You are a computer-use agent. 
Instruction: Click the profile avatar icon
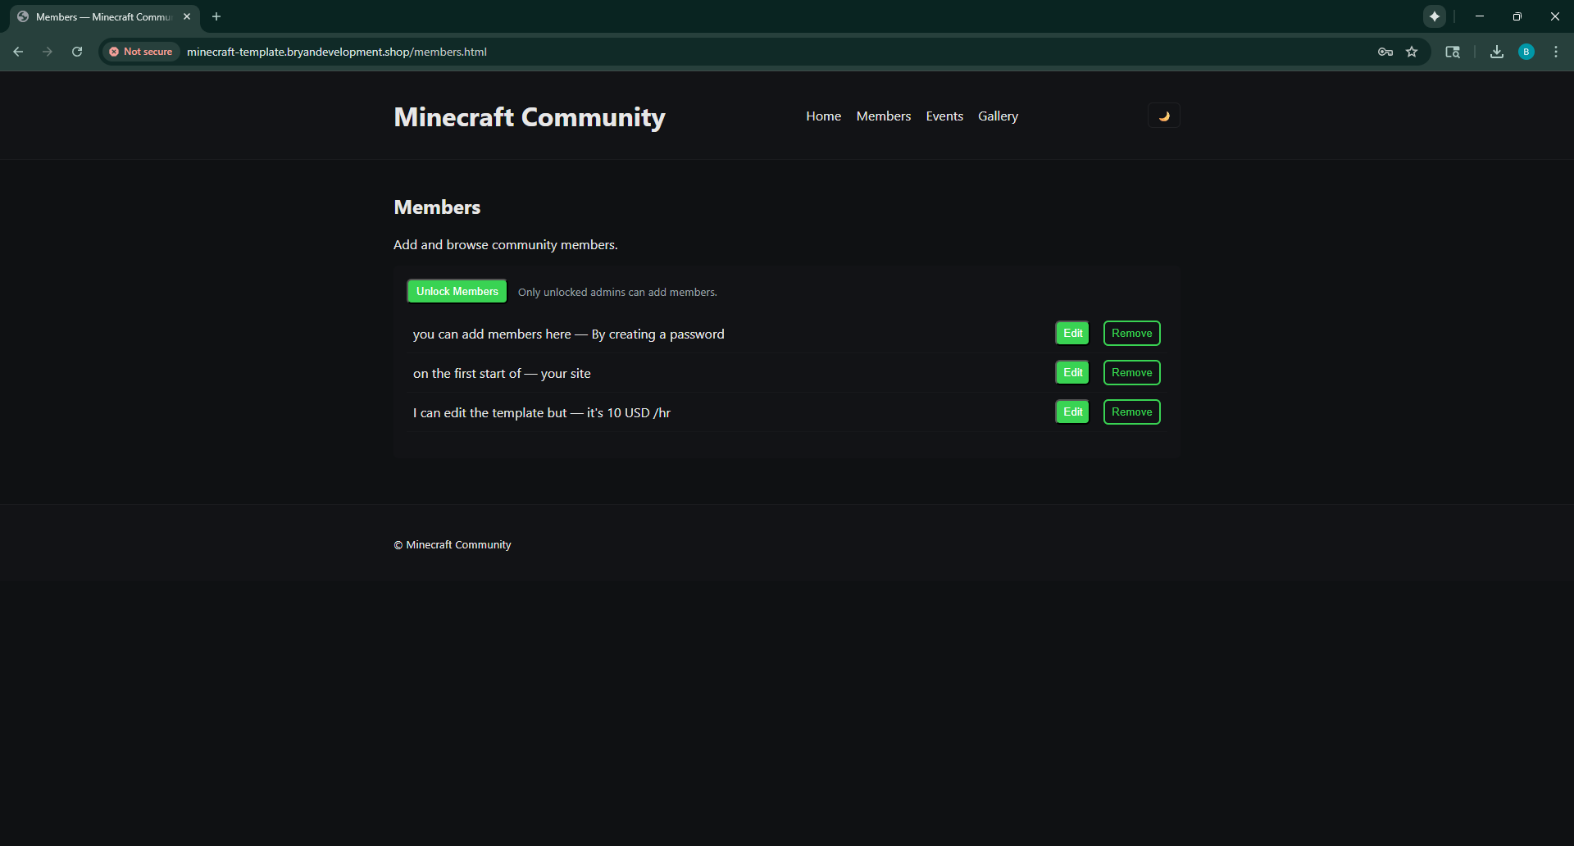(x=1526, y=52)
